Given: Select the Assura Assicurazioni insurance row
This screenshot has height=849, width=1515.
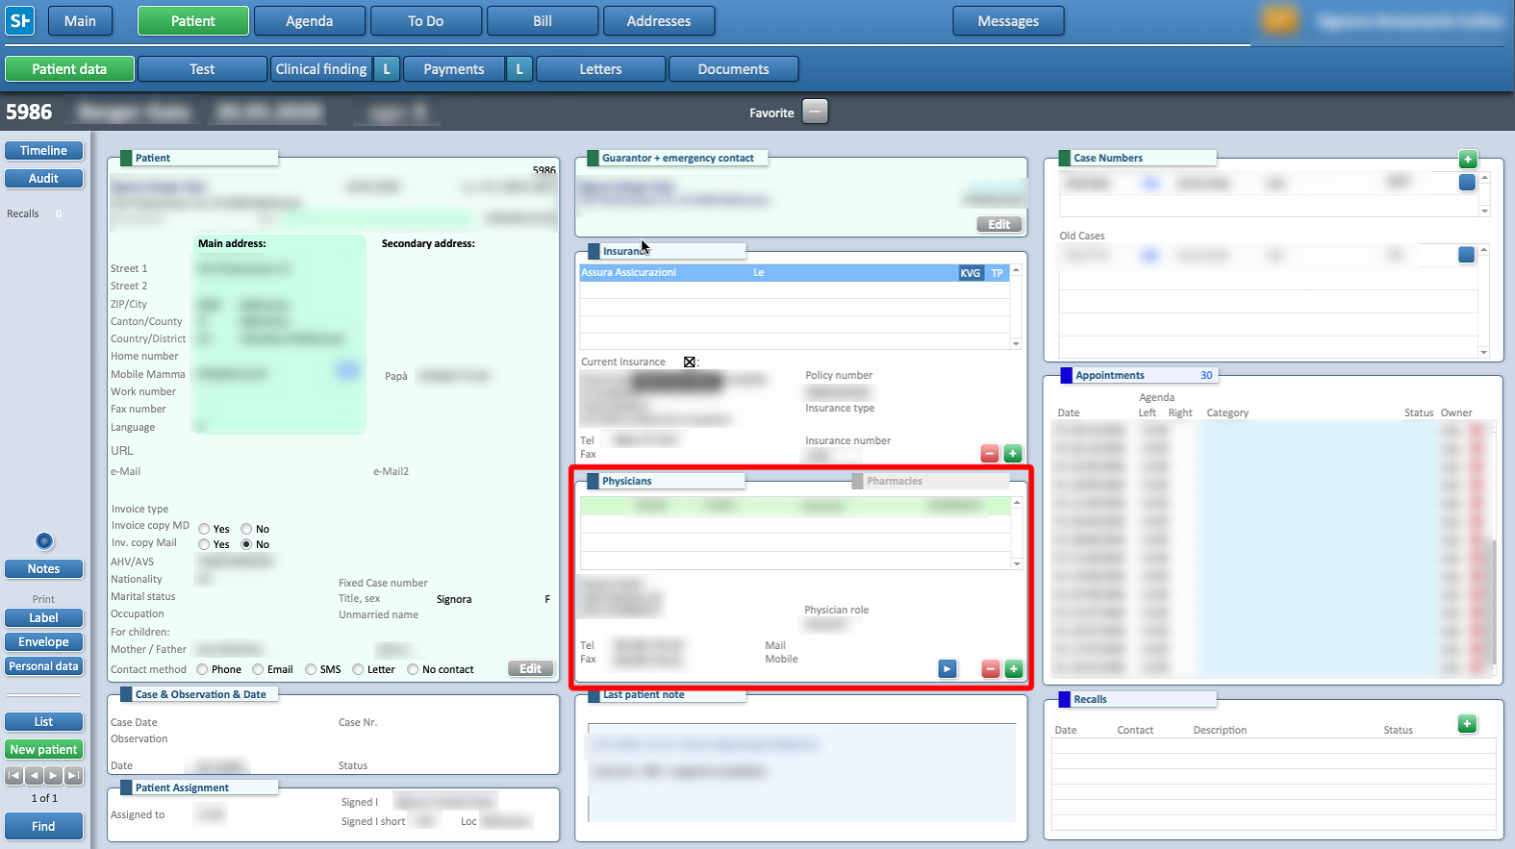Looking at the screenshot, I should [794, 273].
